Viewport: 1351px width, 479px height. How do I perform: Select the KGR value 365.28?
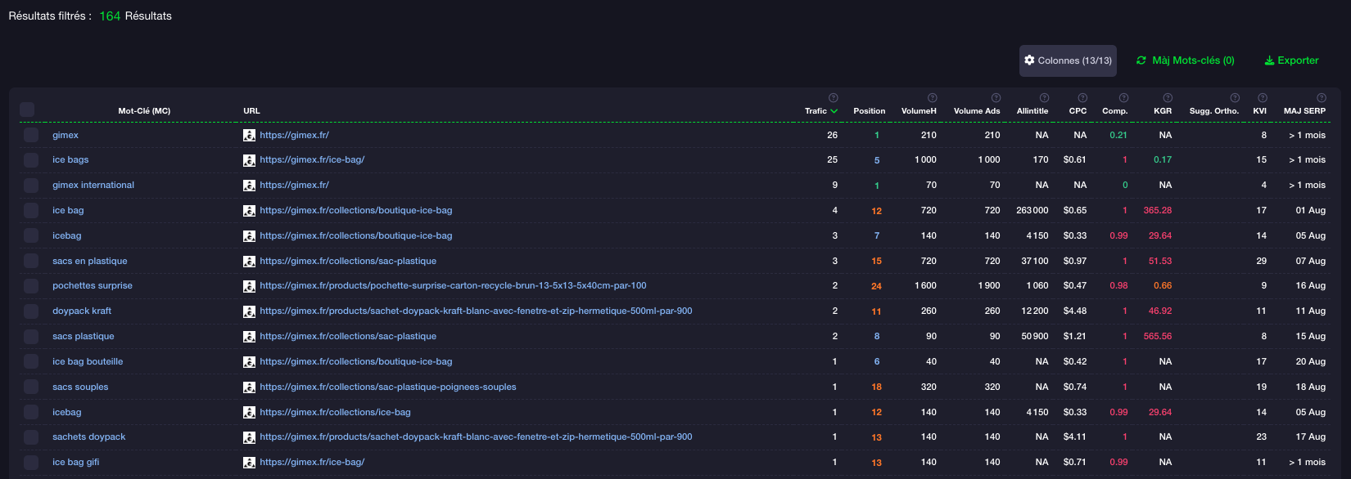pyautogui.click(x=1158, y=211)
